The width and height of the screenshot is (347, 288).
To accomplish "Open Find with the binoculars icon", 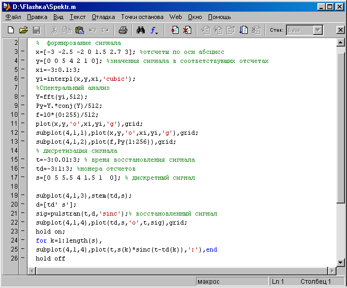I will pyautogui.click(x=140, y=30).
